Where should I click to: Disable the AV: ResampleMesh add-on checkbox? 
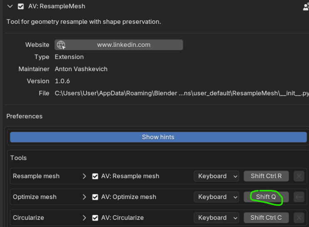(x=21, y=7)
